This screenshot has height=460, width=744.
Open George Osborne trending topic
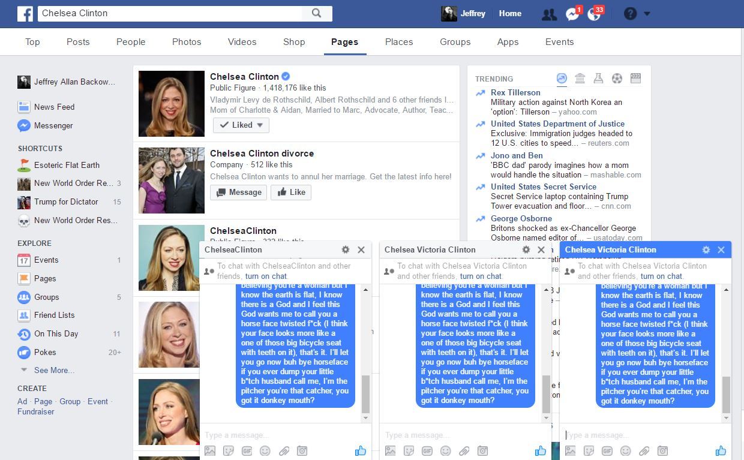click(521, 218)
